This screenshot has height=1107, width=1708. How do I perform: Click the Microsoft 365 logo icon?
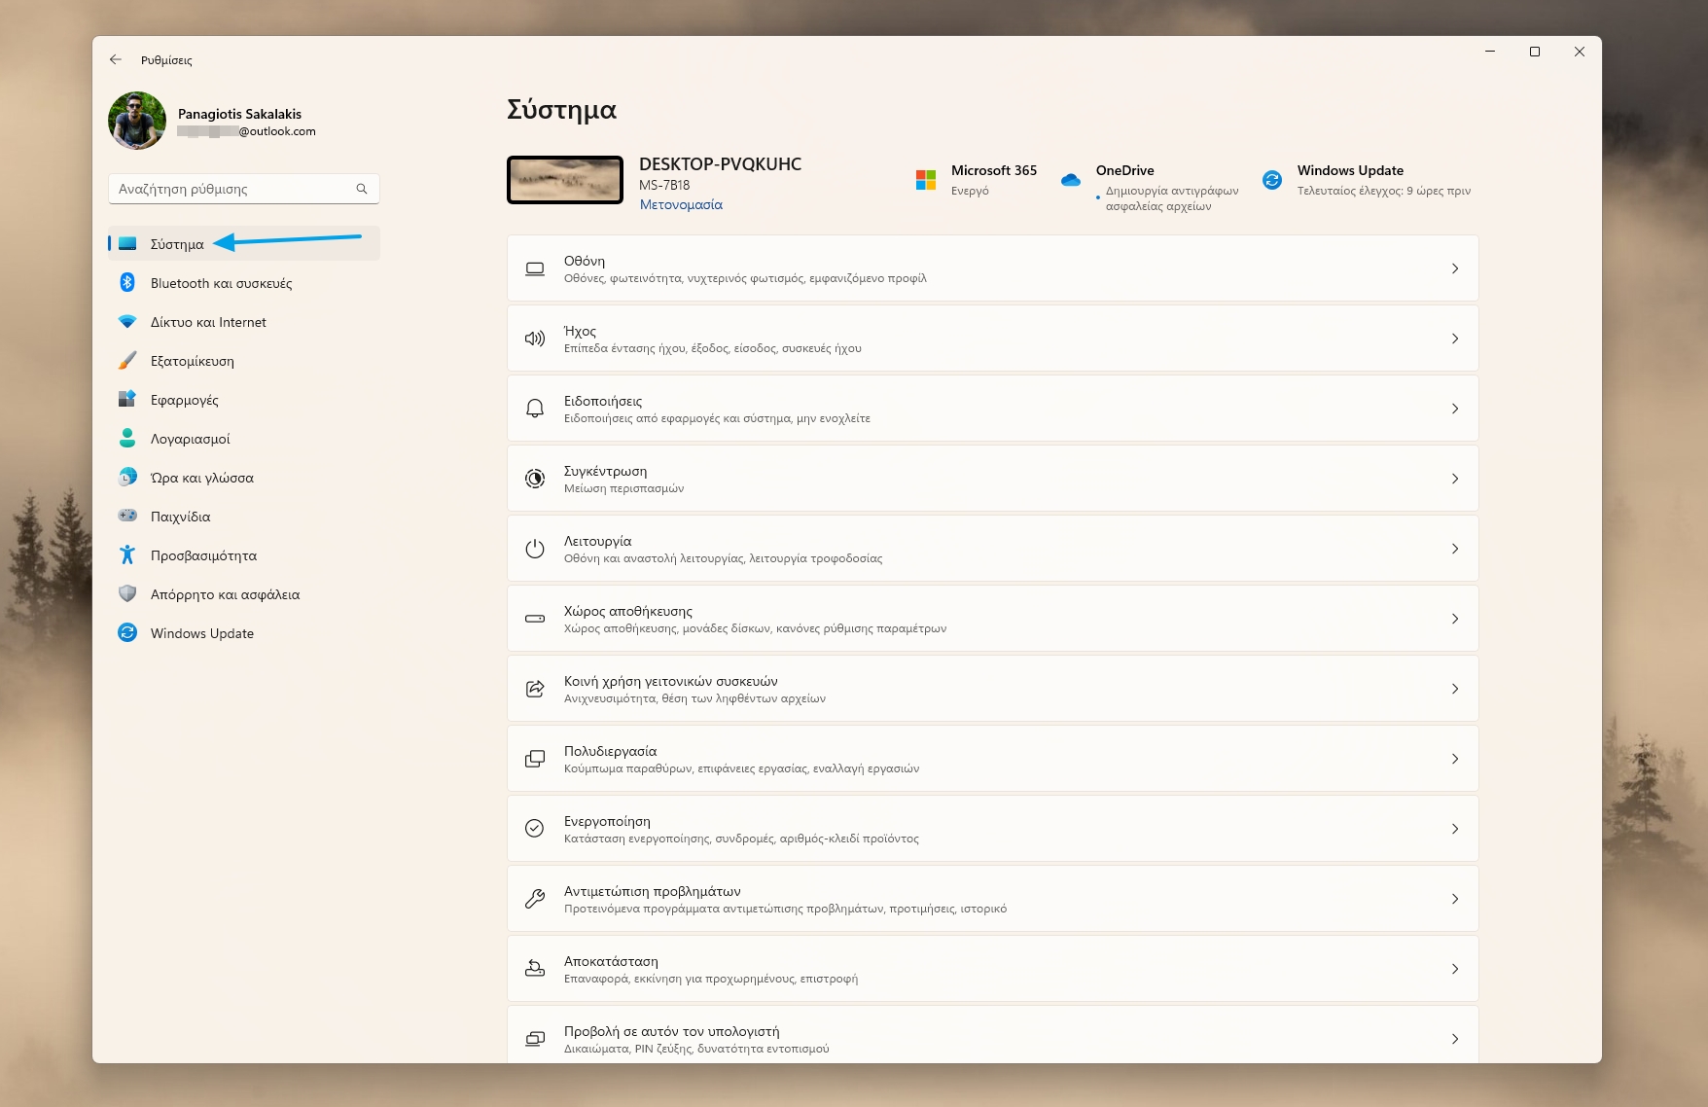[x=926, y=180]
